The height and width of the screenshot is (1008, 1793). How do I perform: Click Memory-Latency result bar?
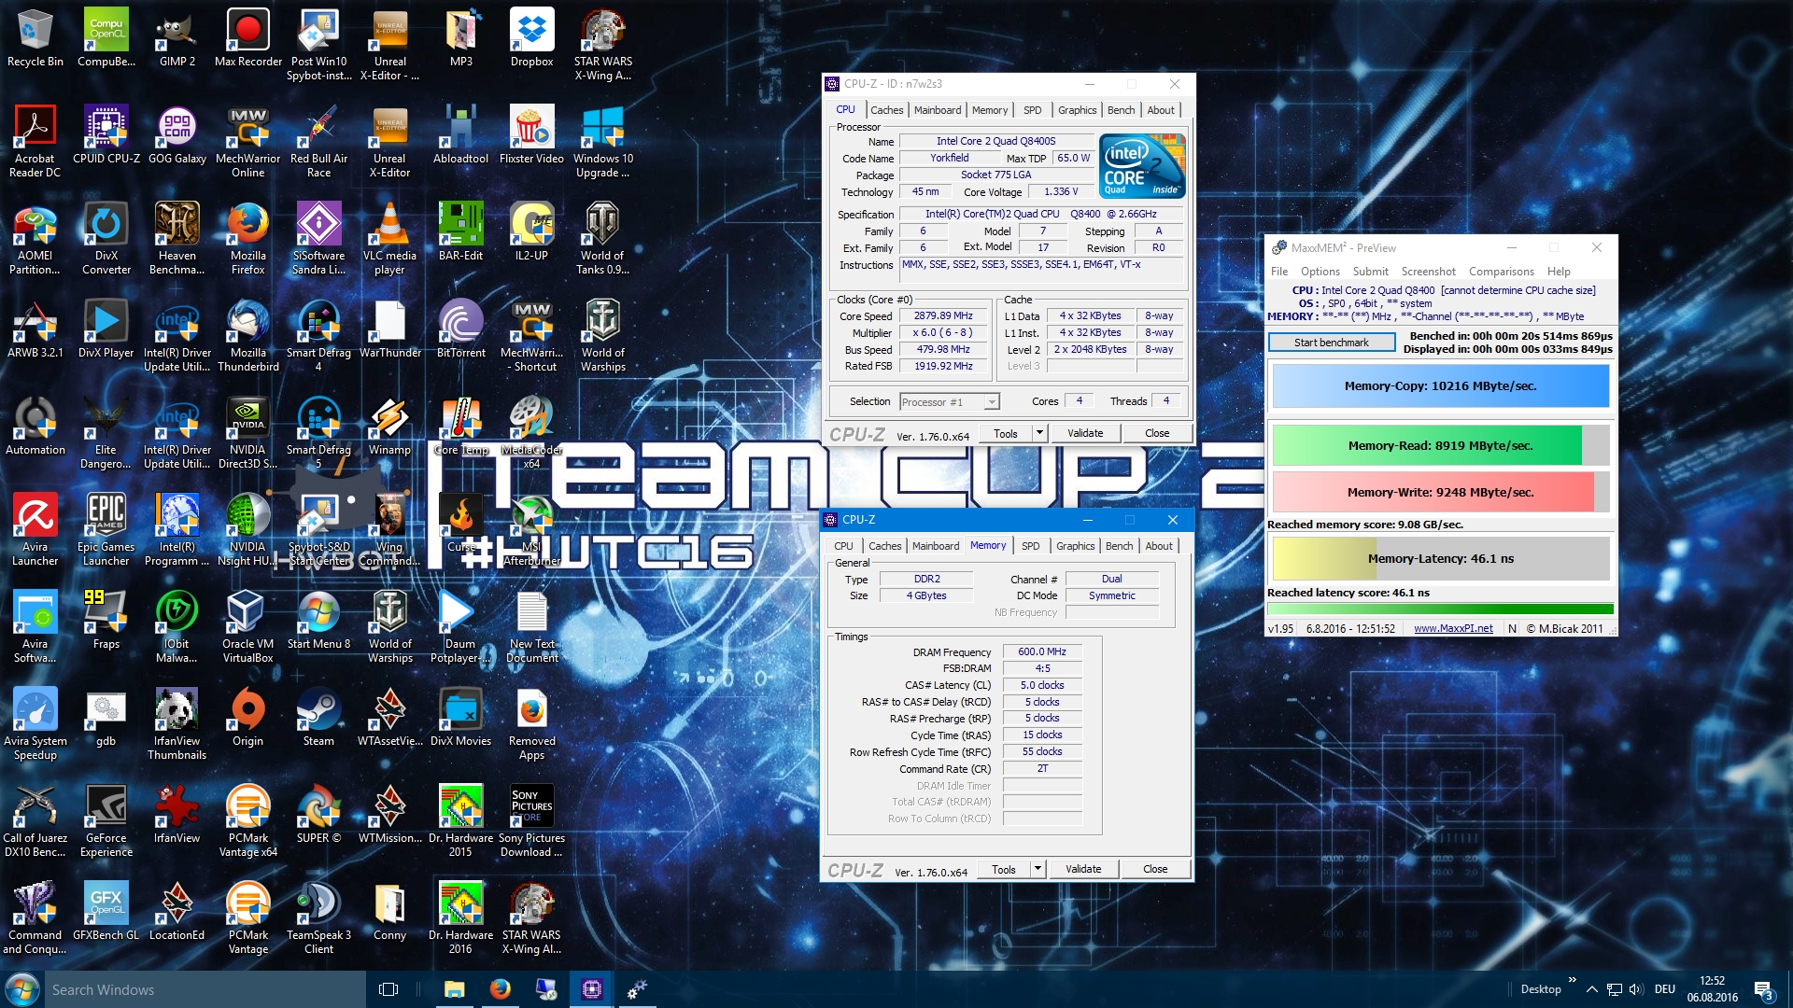[x=1440, y=558]
